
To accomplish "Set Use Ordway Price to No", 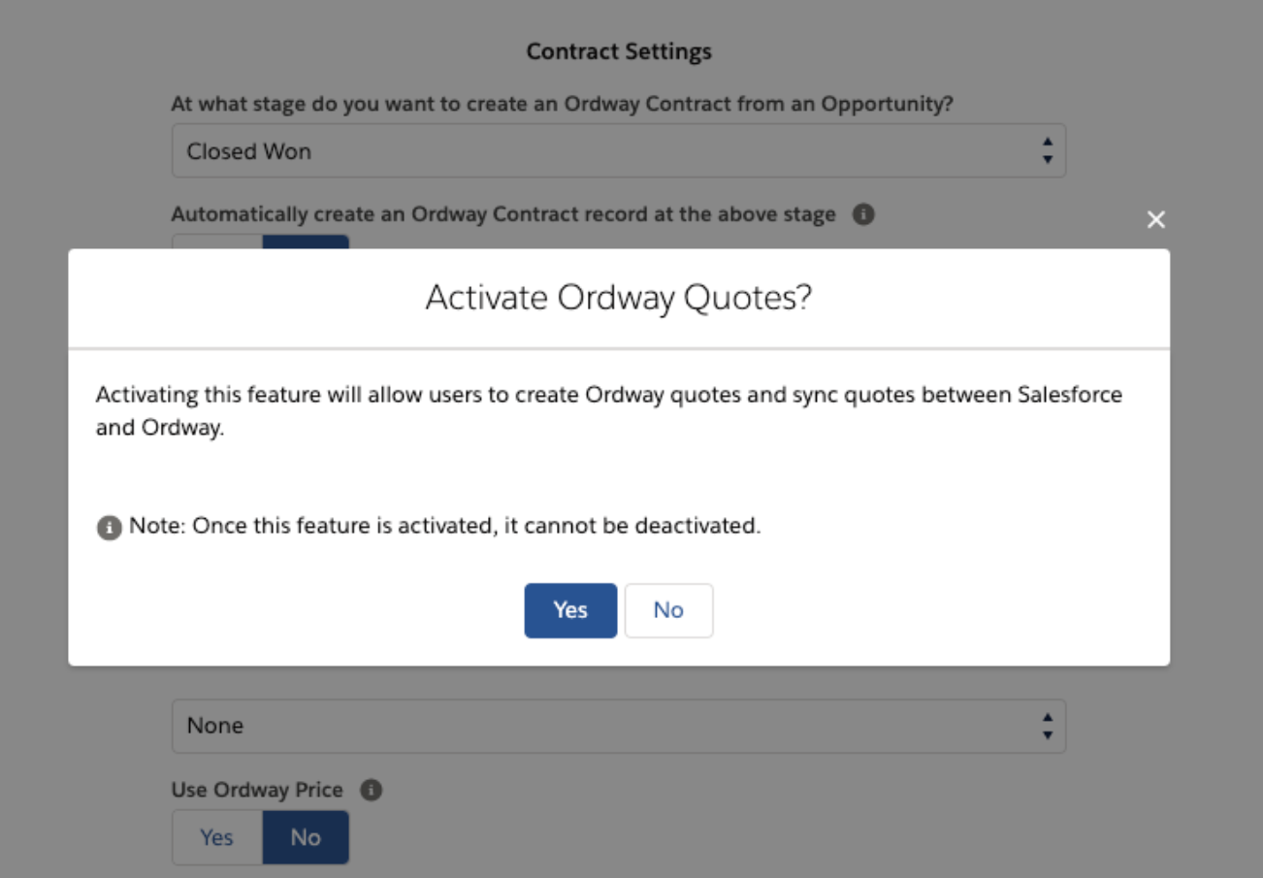I will click(306, 837).
